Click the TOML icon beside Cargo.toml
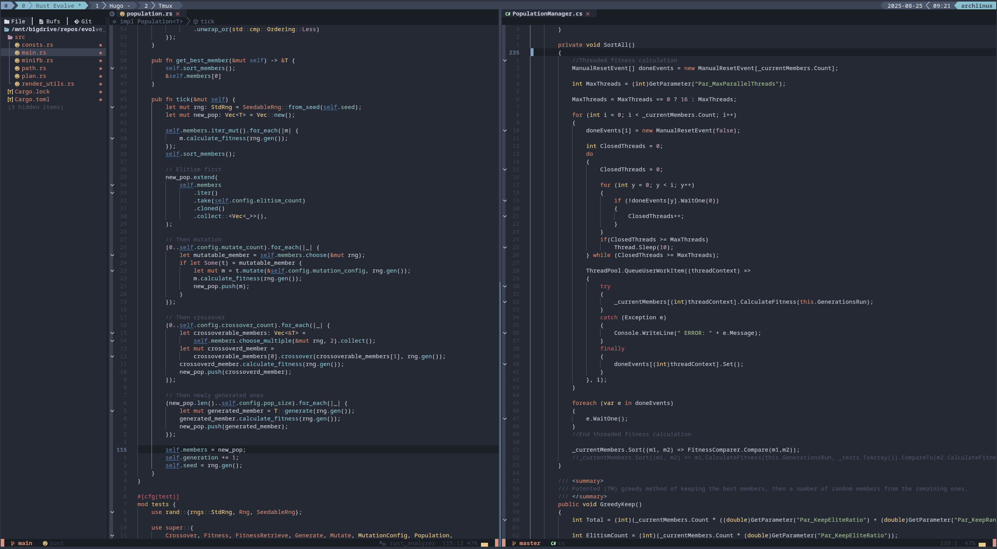 (x=10, y=99)
